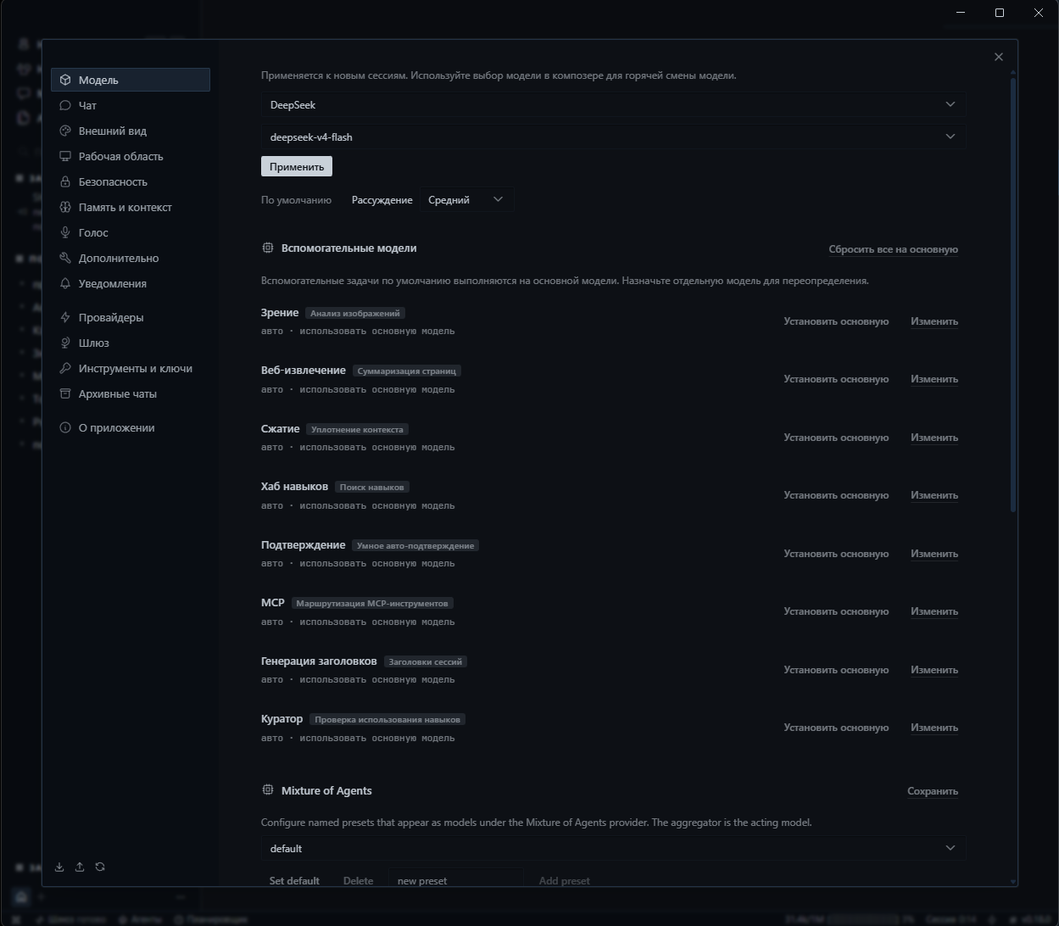Click Изменить for Сжатие
The height and width of the screenshot is (926, 1059).
(934, 438)
